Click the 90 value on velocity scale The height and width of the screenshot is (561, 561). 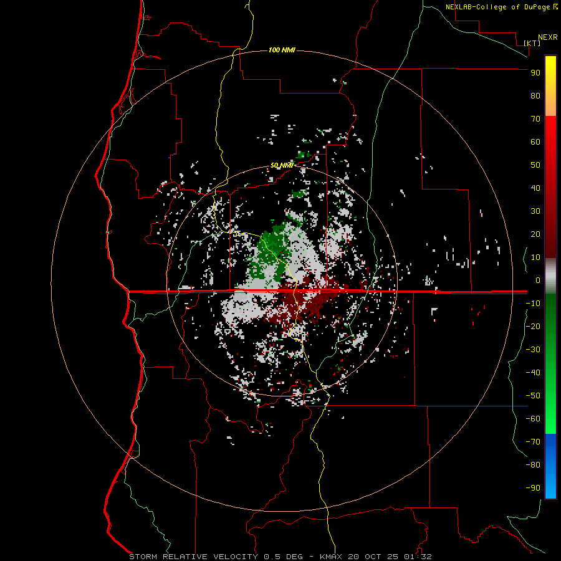(x=535, y=73)
